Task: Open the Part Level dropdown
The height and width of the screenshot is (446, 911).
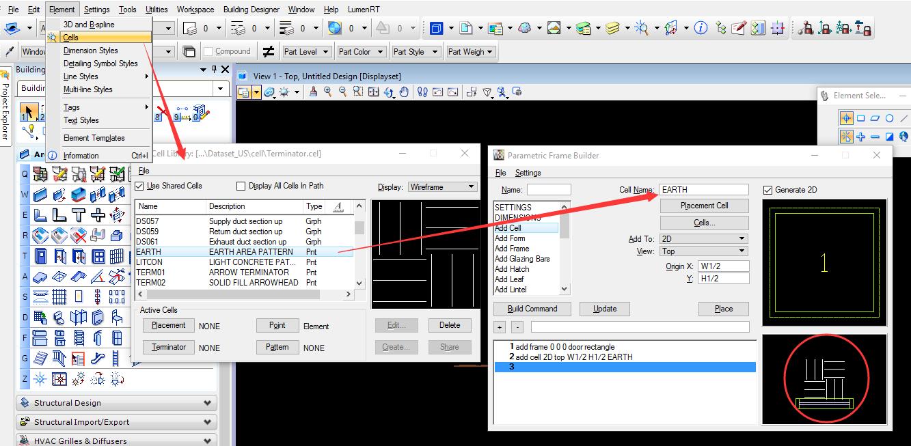Action: (307, 52)
